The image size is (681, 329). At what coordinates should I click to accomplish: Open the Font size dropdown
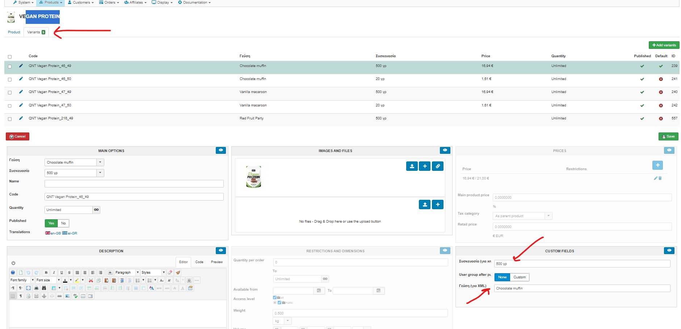point(48,280)
